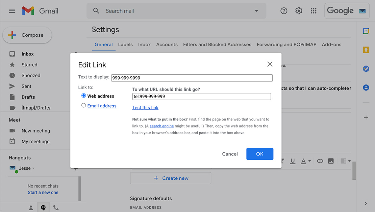Open Google Calendar from the right sidebar

[366, 31]
